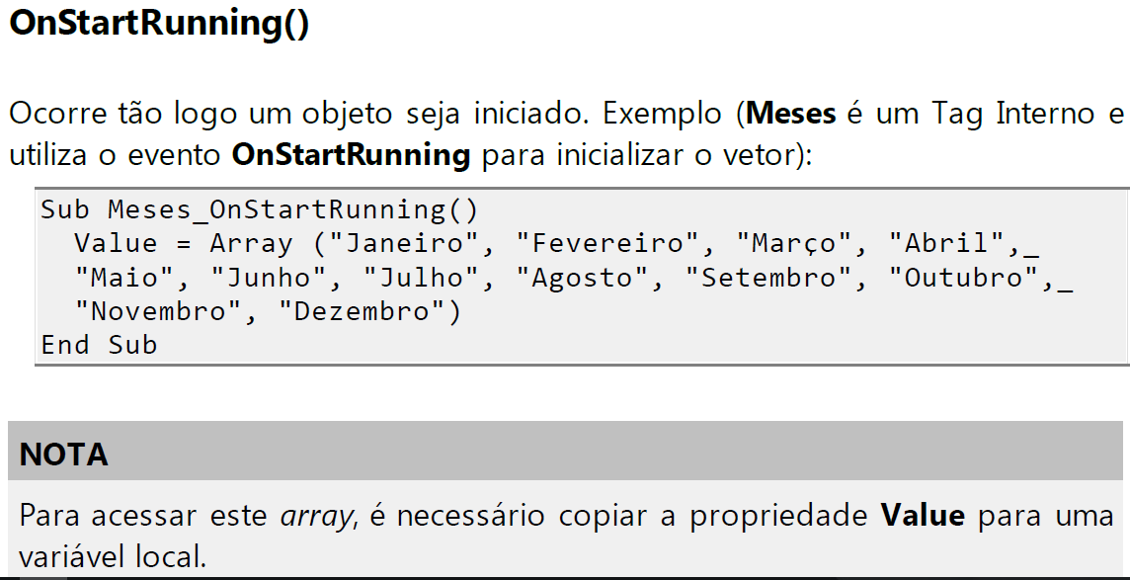Click the "Dezembro" string in code

[363, 311]
